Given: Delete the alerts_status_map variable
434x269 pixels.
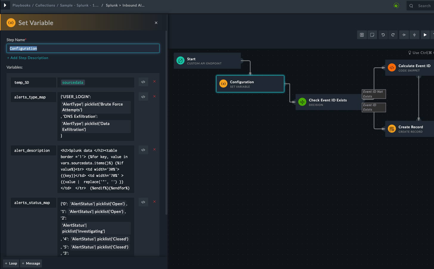Looking at the screenshot, I should pos(154,202).
